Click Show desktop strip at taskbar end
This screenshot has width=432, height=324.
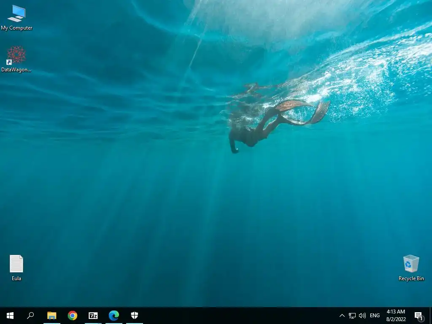point(431,316)
